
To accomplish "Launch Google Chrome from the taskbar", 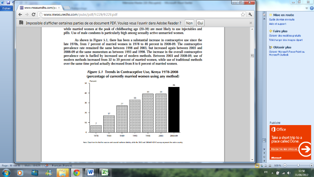I will [77, 173].
